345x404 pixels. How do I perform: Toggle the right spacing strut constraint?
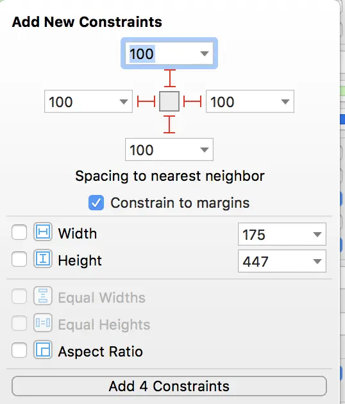[x=192, y=101]
